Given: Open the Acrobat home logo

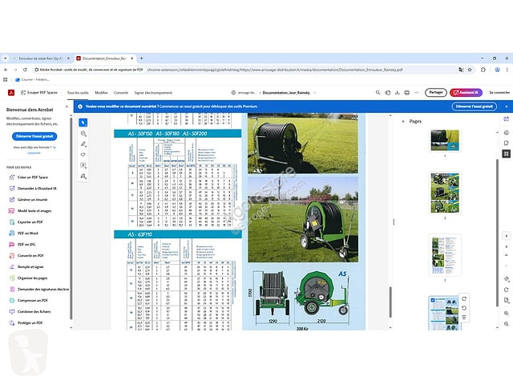Looking at the screenshot, I should [x=11, y=93].
